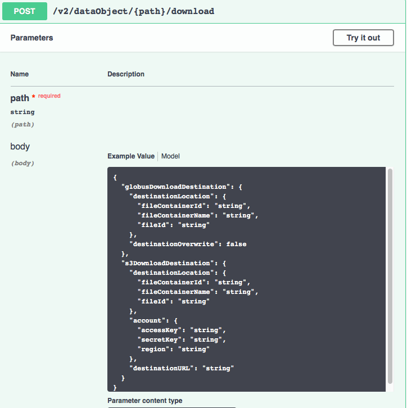Click the region line in example JSON
Viewport: 407px width, 408px height.
click(x=173, y=349)
